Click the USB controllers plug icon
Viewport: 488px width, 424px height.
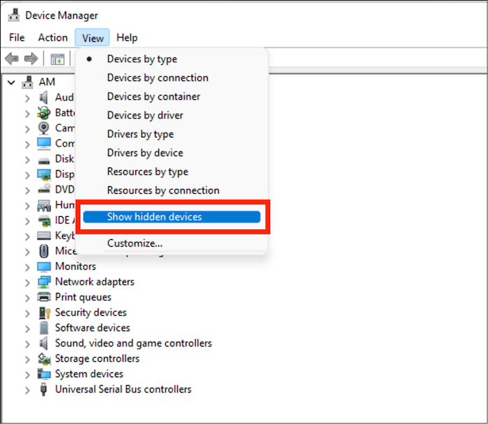click(x=43, y=389)
